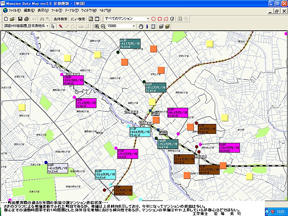Expand the すべてのマンション dropdown
288x216 pixels.
[148, 18]
